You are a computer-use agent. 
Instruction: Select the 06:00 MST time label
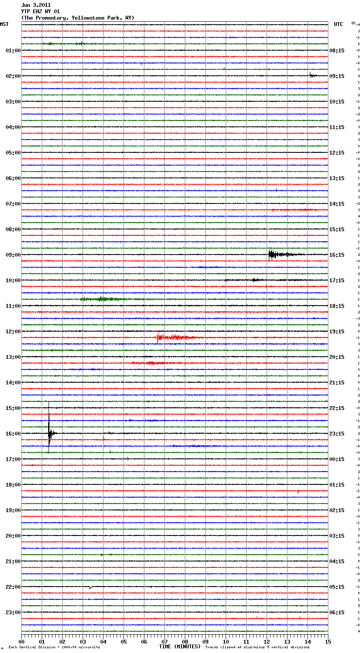(13, 178)
